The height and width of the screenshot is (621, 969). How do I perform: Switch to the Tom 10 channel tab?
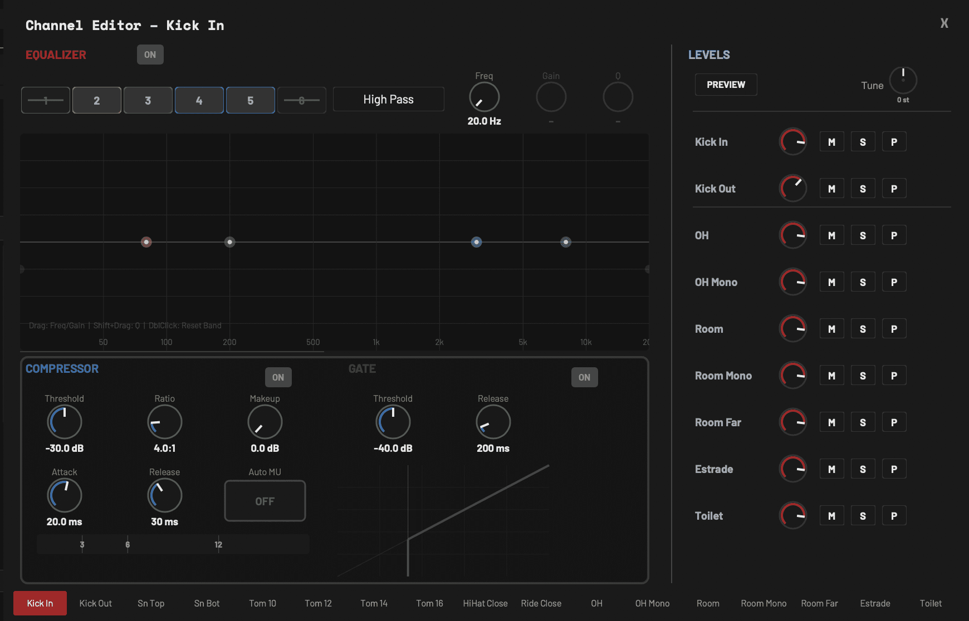[263, 603]
